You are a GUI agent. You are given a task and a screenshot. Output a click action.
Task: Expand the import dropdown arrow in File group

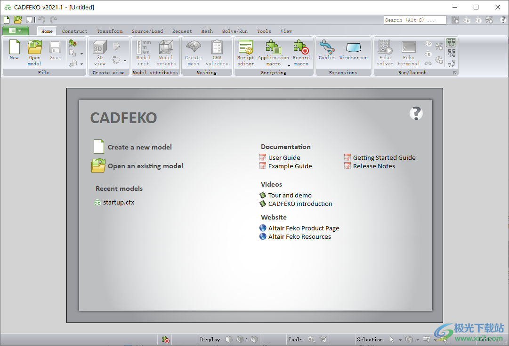(x=81, y=54)
